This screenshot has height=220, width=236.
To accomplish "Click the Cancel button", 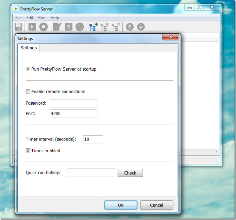I will (x=157, y=205).
